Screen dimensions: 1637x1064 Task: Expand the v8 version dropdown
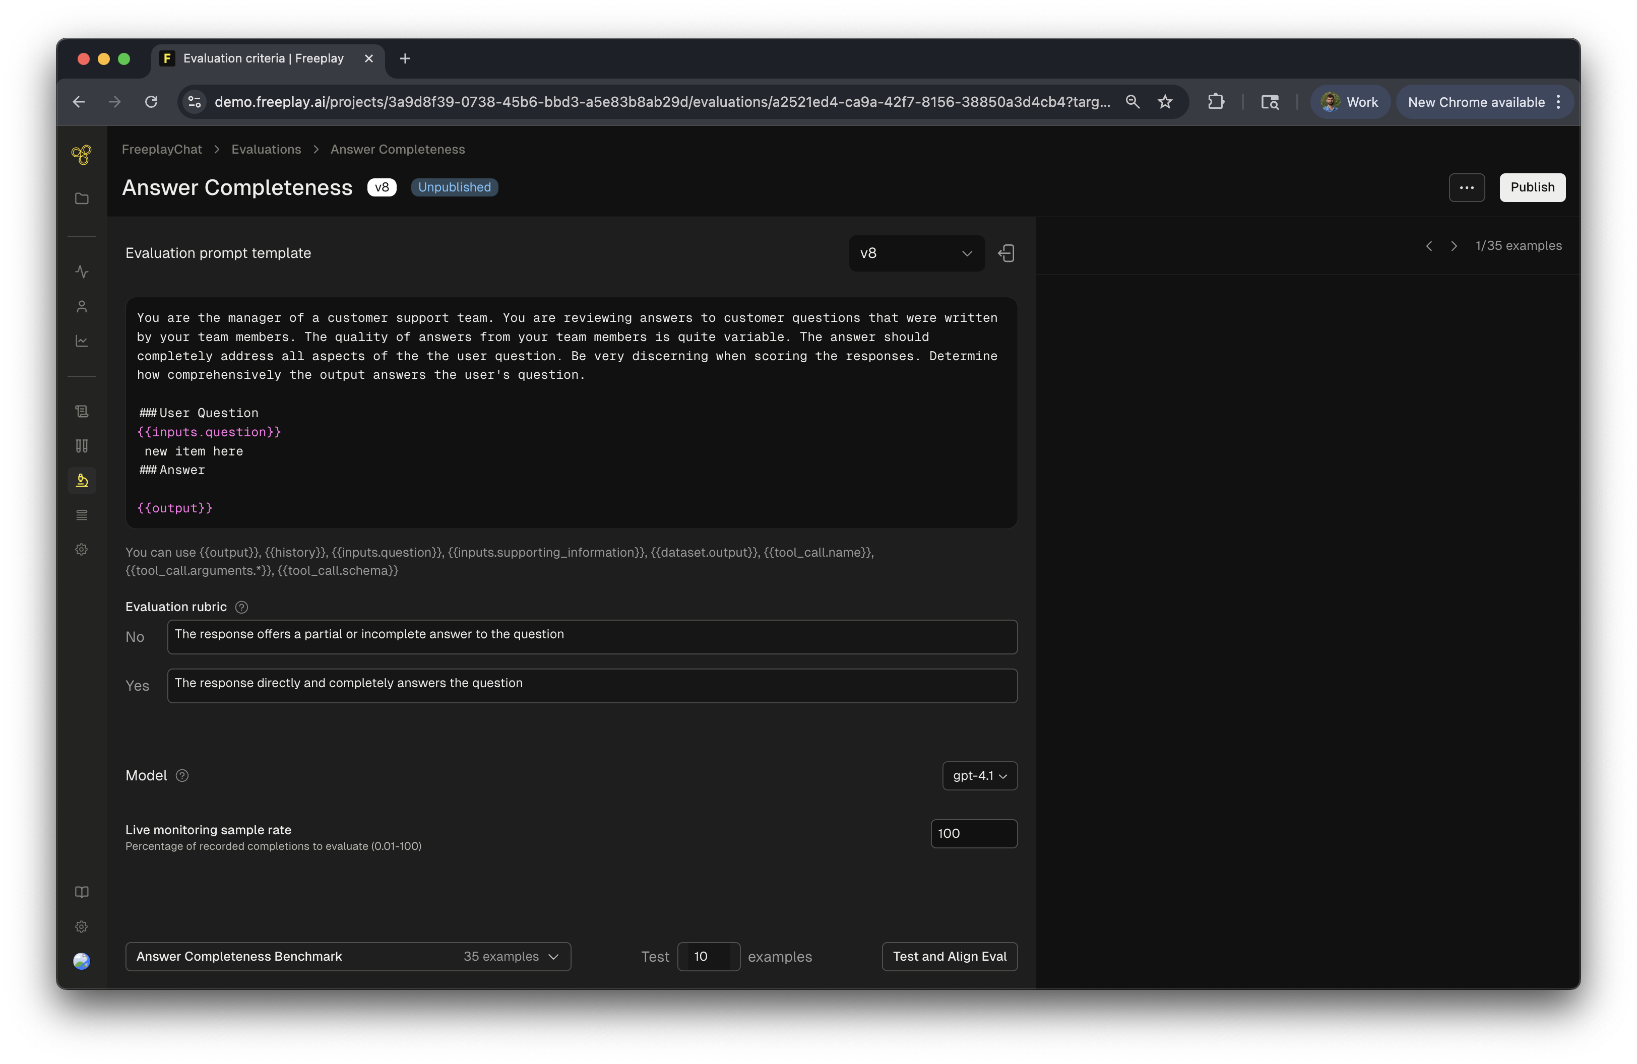tap(916, 253)
